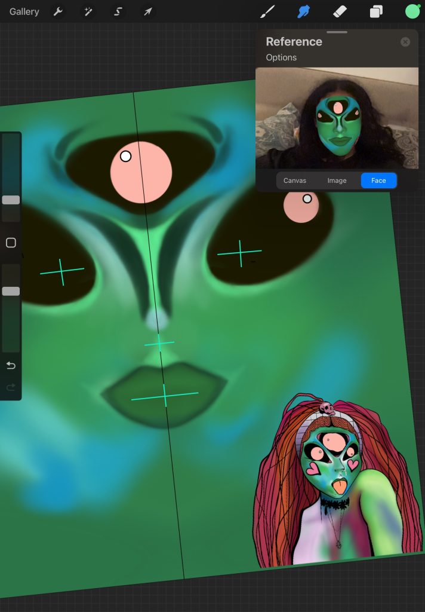
Task: Close the Reference panel
Action: (x=405, y=42)
